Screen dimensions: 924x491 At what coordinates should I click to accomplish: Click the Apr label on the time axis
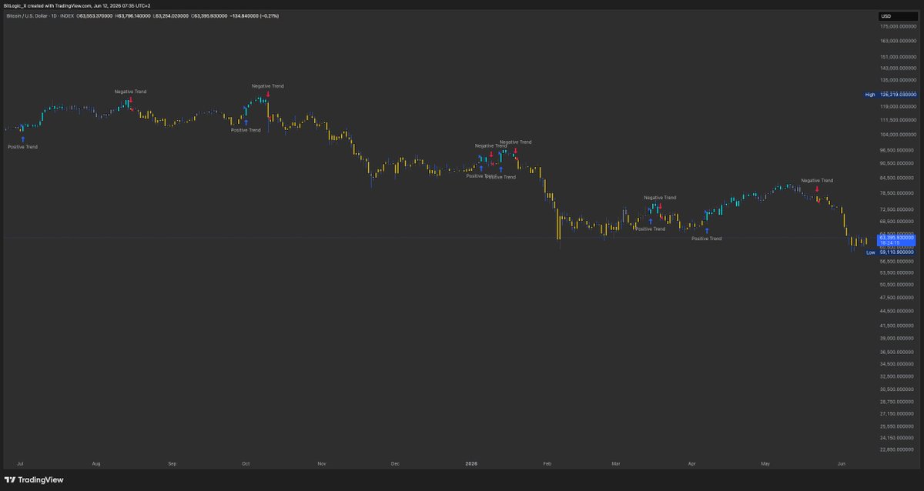[692, 464]
